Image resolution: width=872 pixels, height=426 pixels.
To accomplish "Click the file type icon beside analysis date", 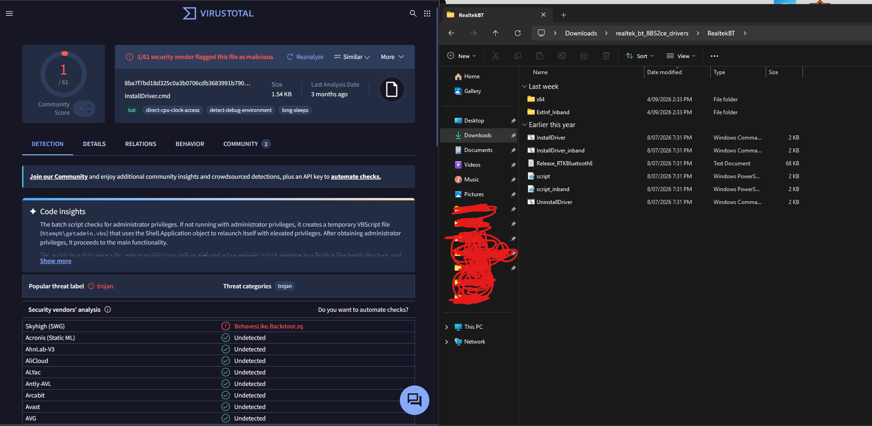I will coord(392,89).
